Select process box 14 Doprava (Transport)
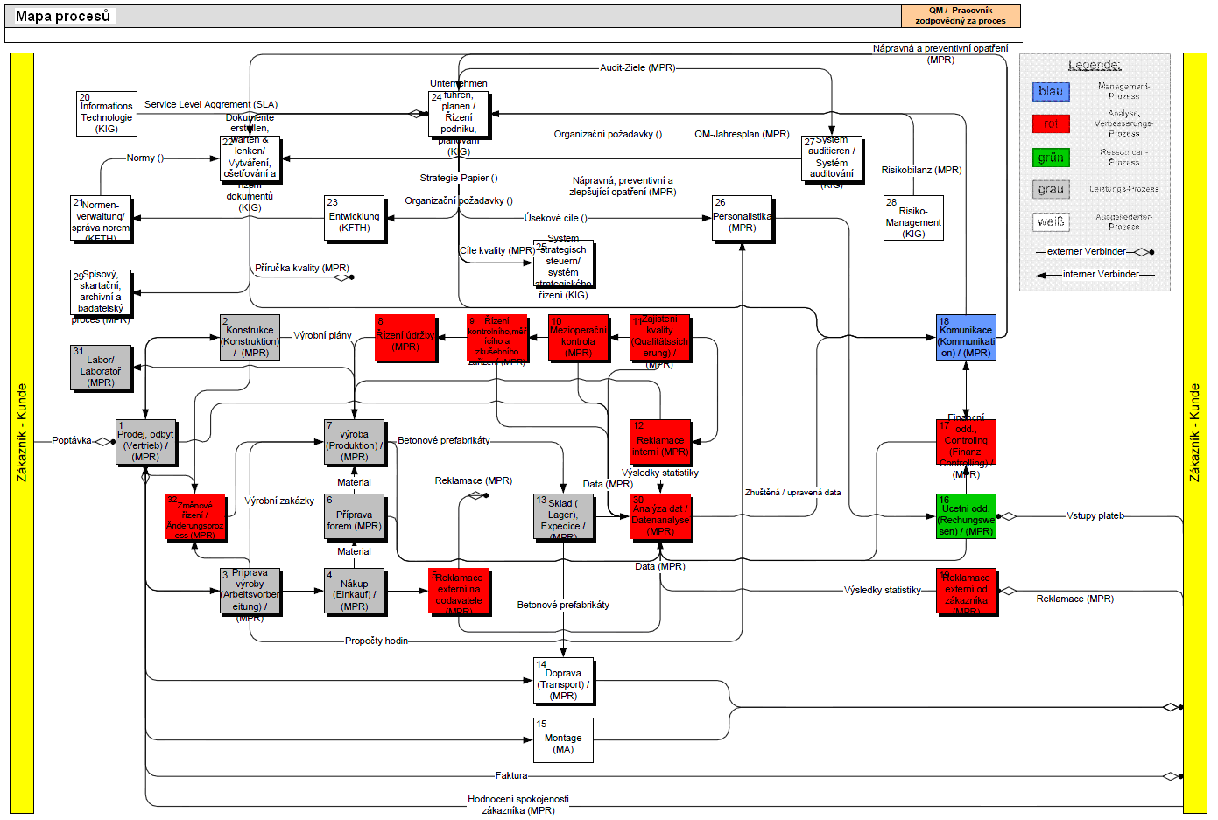This screenshot has width=1218, height=820. tap(563, 680)
